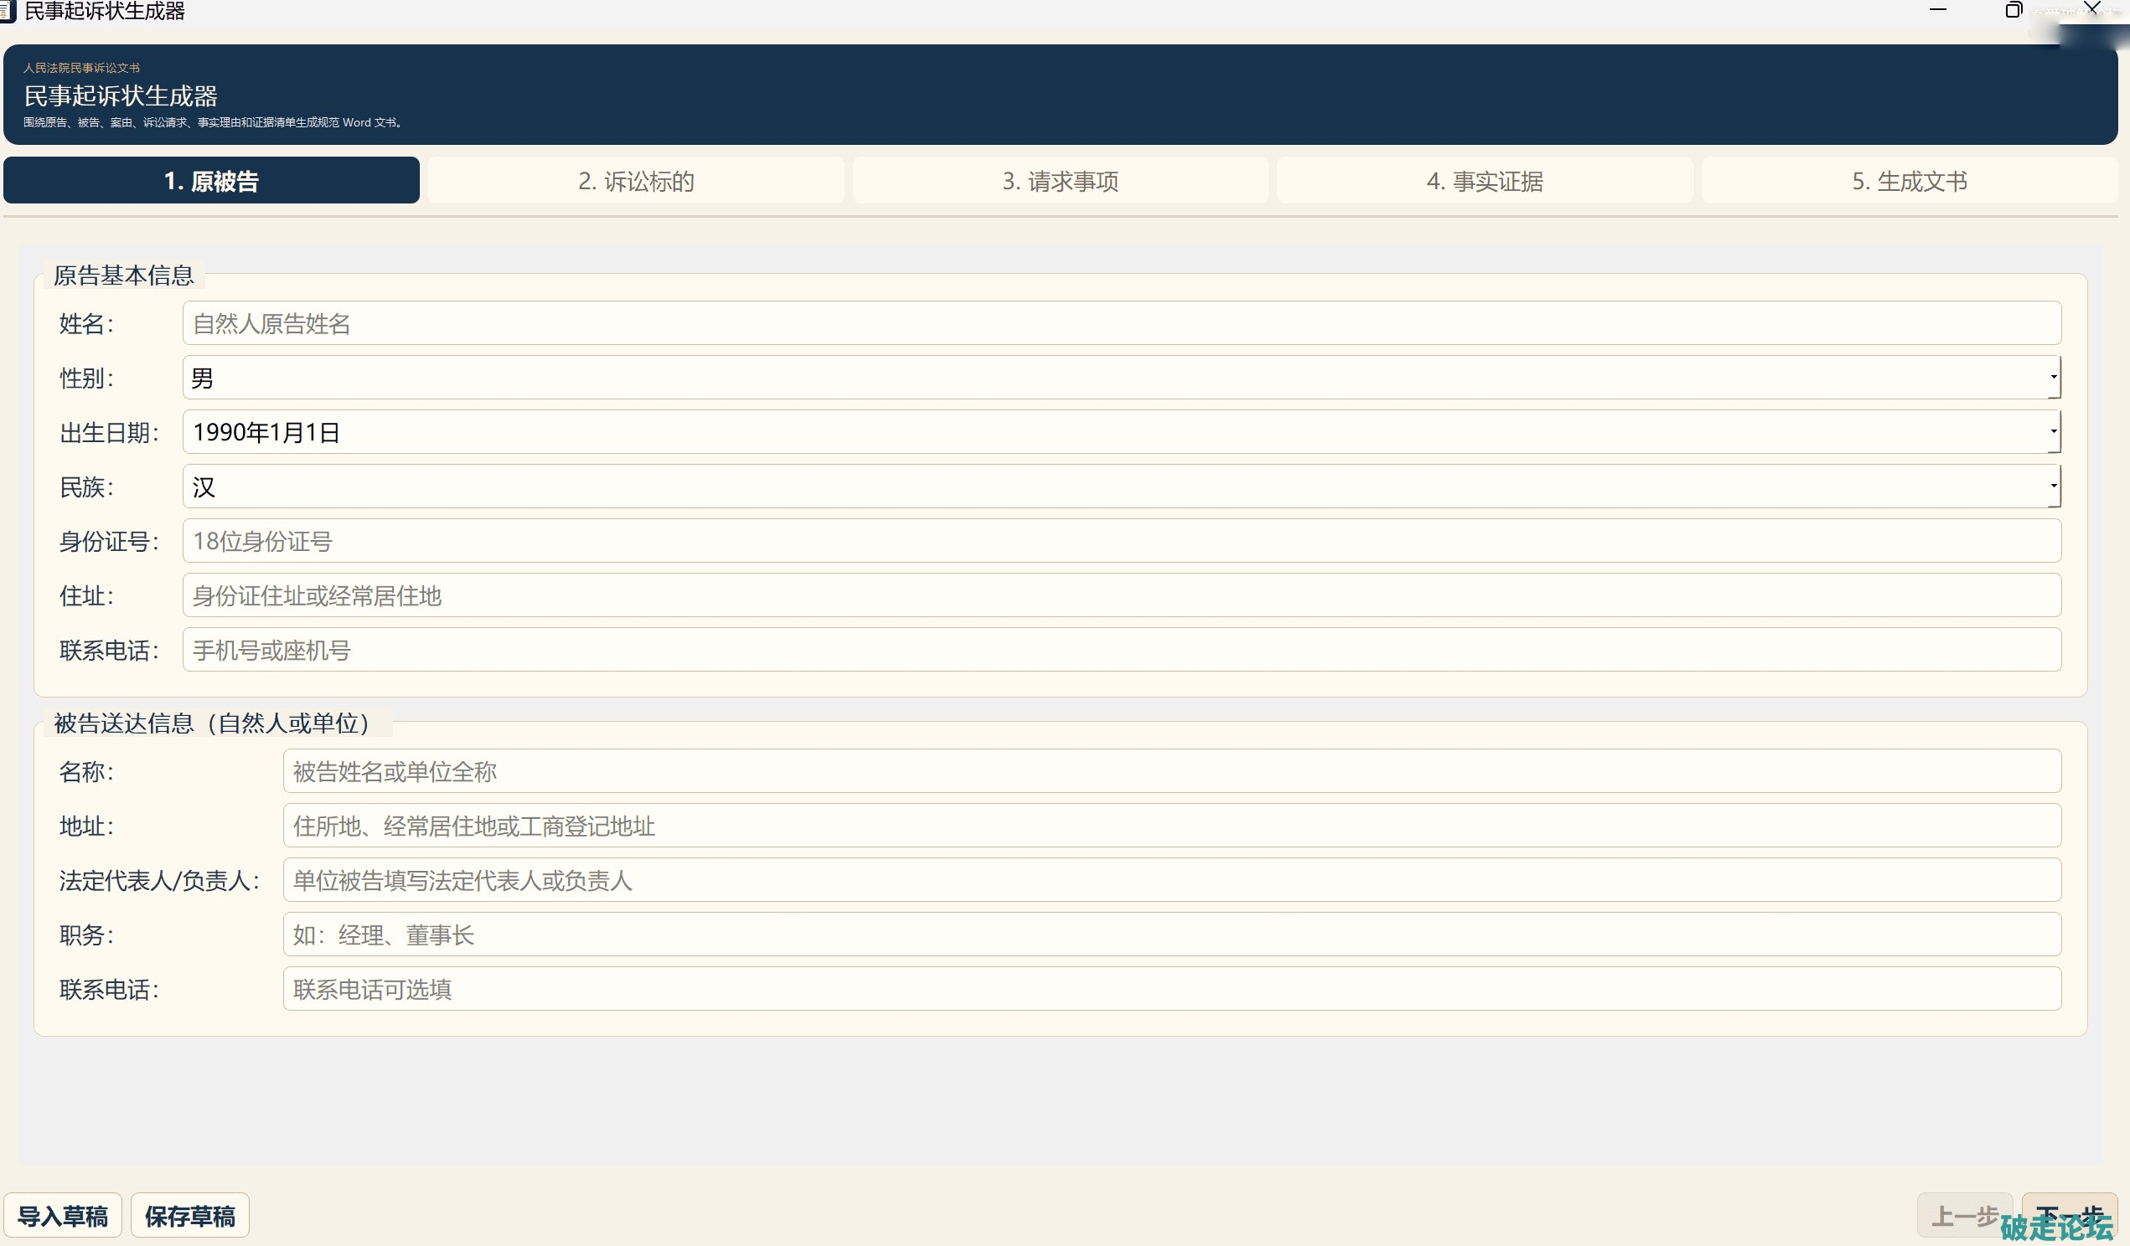Focus the plaintiff 联系电话 field

pos(1121,651)
